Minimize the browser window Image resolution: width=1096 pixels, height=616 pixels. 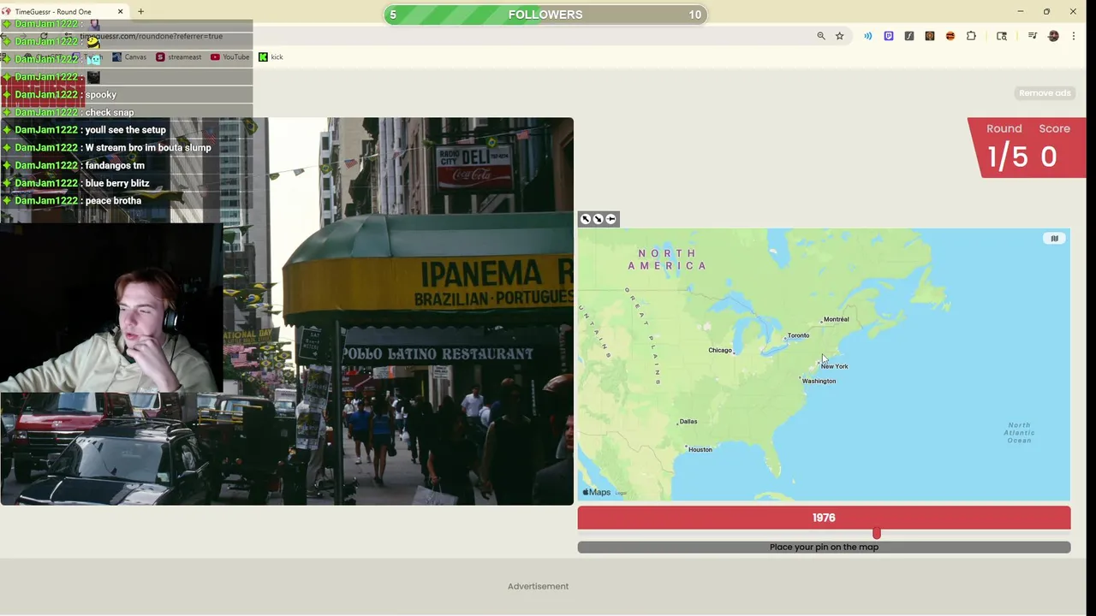1020,12
